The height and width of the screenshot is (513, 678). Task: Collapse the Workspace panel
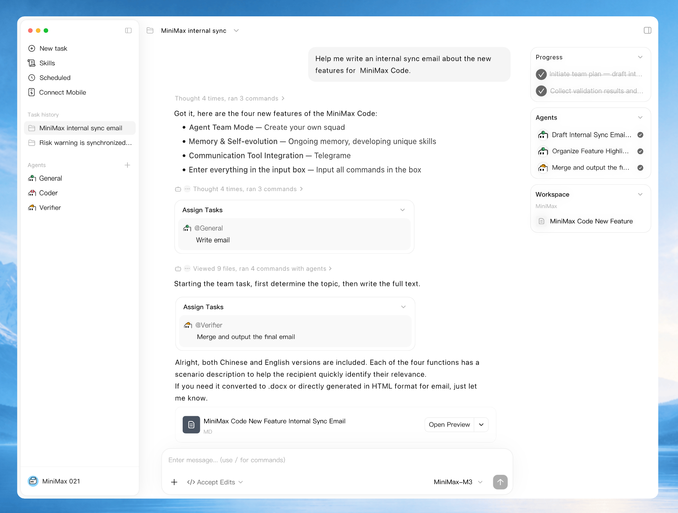tap(640, 194)
